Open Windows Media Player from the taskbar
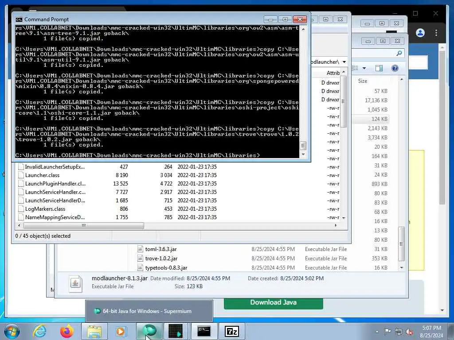 121,331
